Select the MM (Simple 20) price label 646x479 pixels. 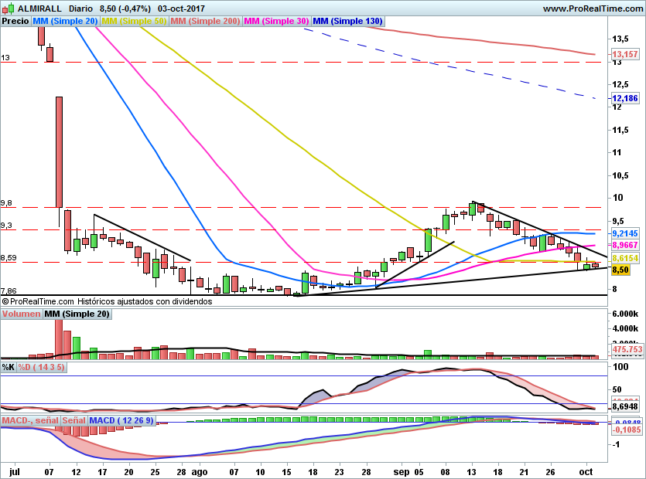(x=65, y=21)
